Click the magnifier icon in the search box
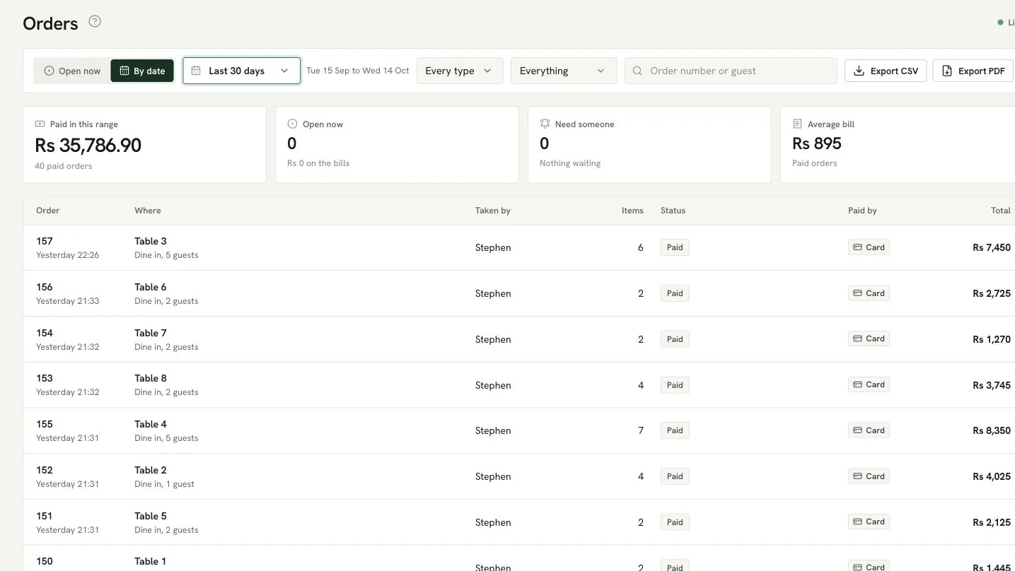The image size is (1015, 571). pyautogui.click(x=637, y=71)
